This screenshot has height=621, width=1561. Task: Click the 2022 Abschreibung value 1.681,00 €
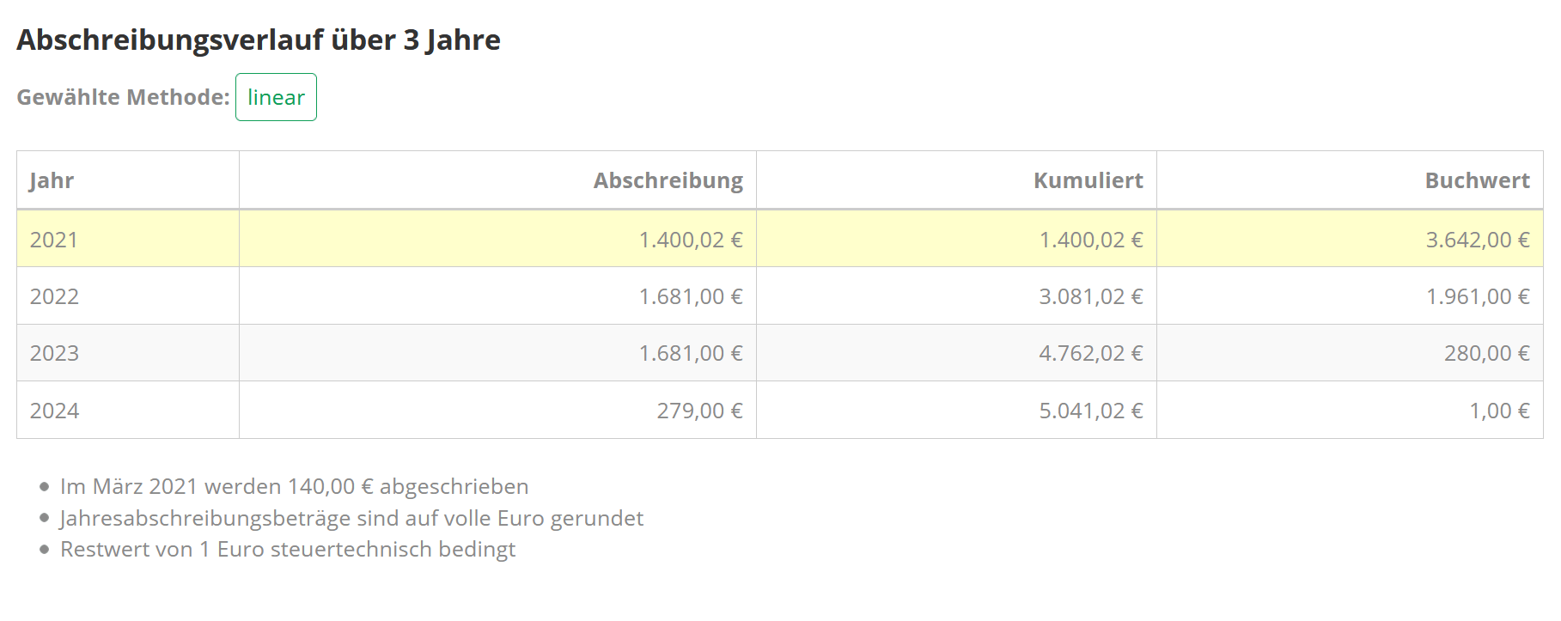click(690, 296)
